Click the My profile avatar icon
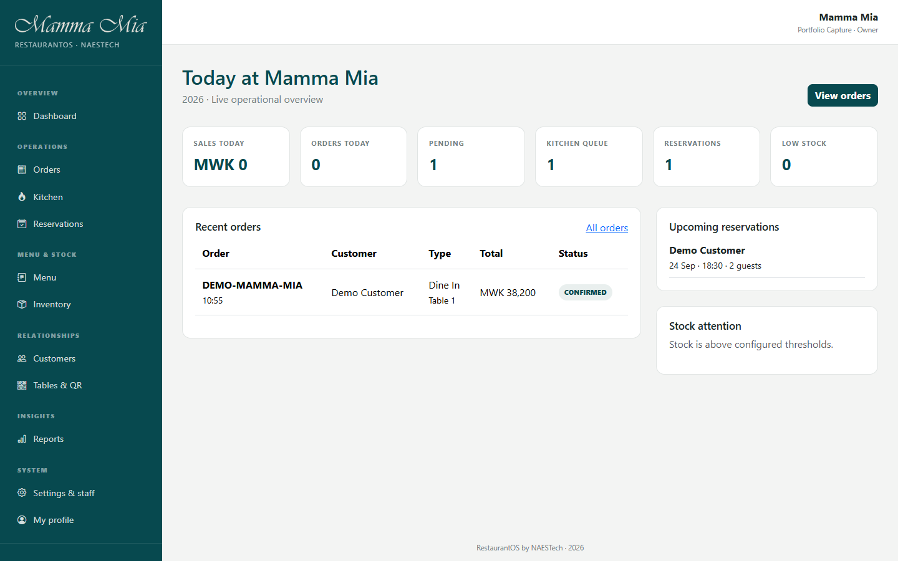 pyautogui.click(x=22, y=520)
